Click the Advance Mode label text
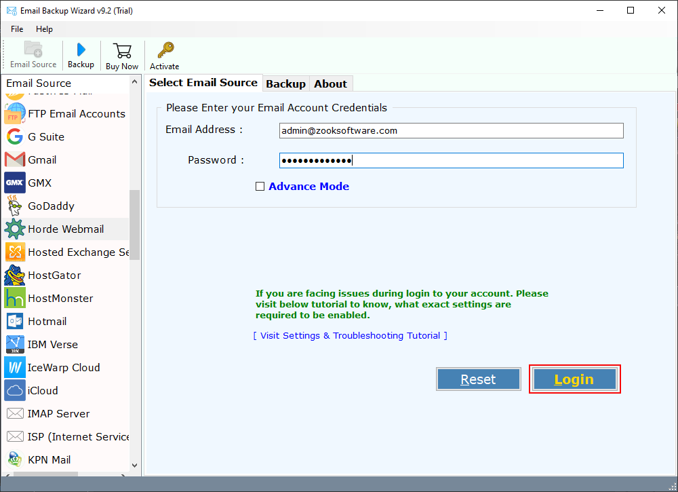678x492 pixels. (x=308, y=187)
